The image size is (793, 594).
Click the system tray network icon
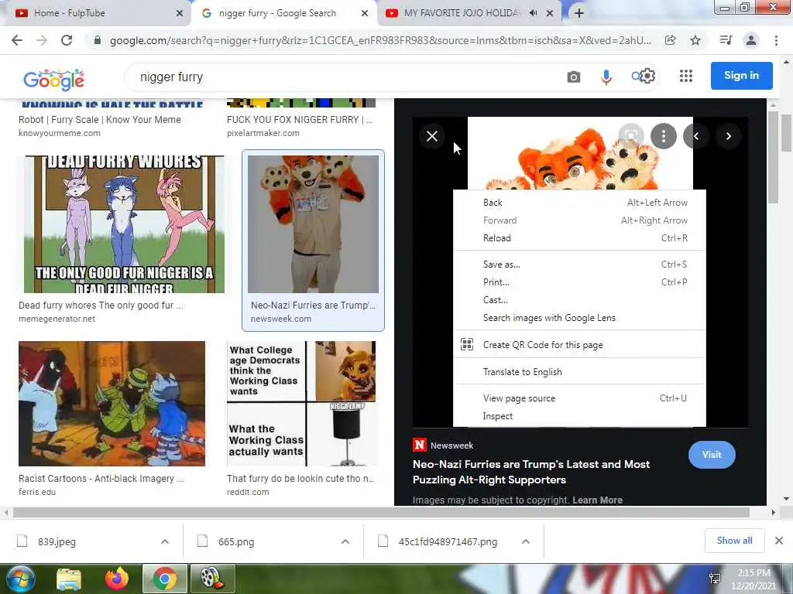click(x=715, y=579)
